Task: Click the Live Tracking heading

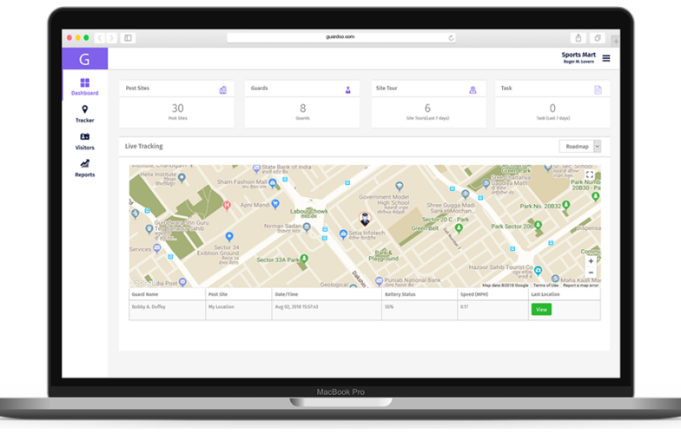Action: pos(144,146)
